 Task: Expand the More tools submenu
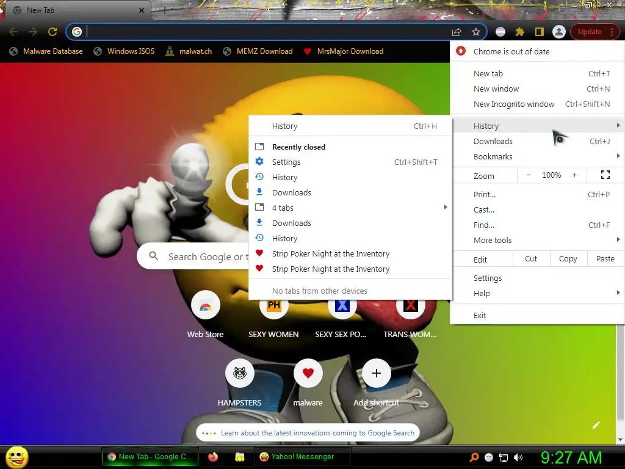(537, 240)
